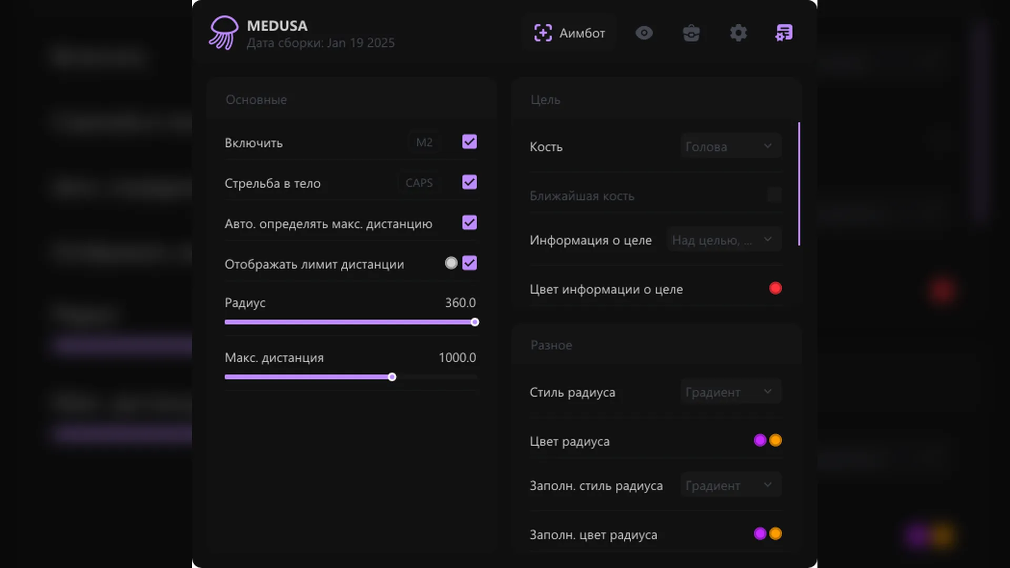Click the Medusa jellyfish logo

(x=224, y=33)
